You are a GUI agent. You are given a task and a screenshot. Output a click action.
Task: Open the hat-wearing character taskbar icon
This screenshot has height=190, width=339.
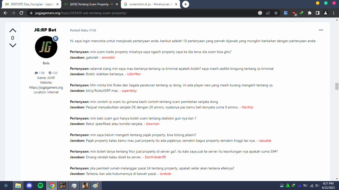click(x=85, y=186)
